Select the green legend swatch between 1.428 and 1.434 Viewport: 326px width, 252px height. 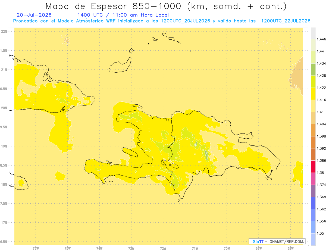coord(313,69)
